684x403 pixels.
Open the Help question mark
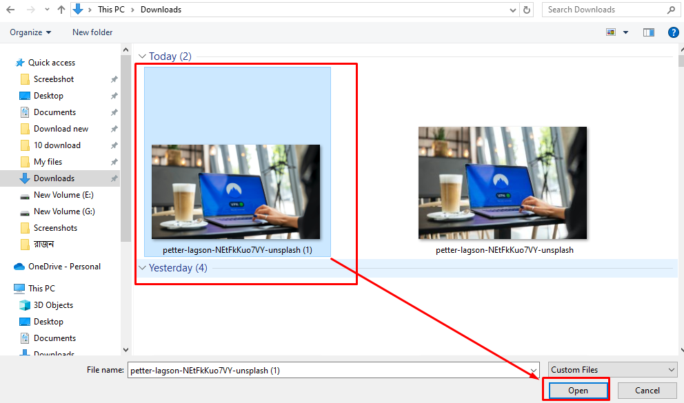pyautogui.click(x=674, y=32)
